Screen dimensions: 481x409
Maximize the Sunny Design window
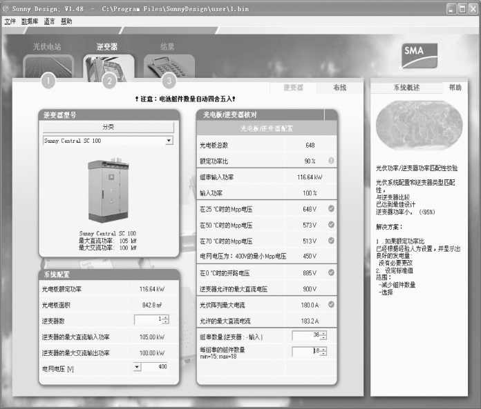tap(462, 8)
